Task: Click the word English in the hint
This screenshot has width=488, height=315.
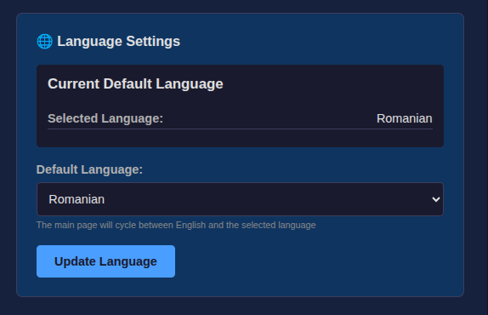Action: [190, 226]
